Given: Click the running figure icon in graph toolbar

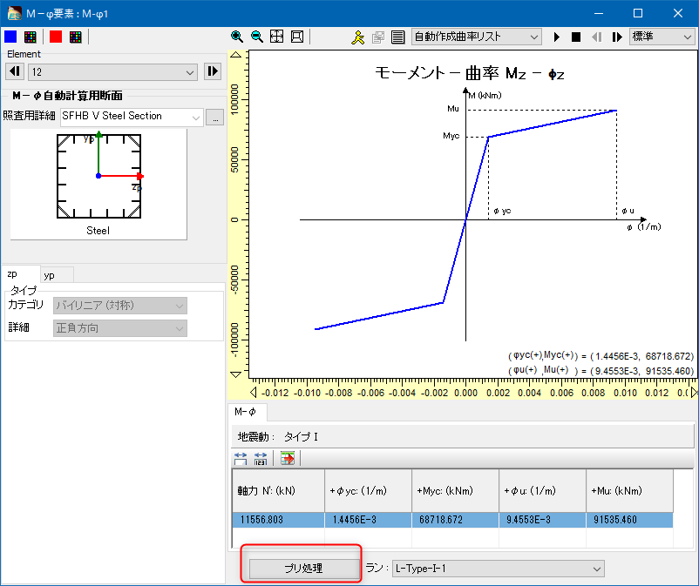Looking at the screenshot, I should pyautogui.click(x=358, y=37).
